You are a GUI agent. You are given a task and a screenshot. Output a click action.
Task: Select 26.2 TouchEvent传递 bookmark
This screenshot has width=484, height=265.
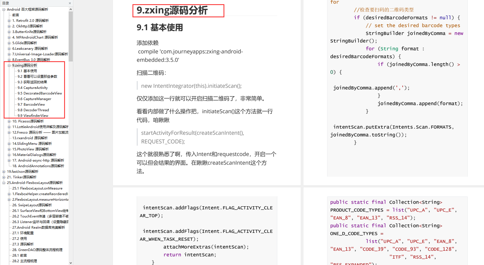pyautogui.click(x=40, y=216)
